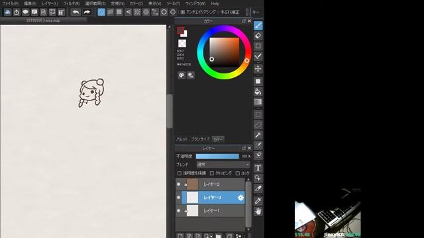Switch to the Brush Size tab

[200, 139]
